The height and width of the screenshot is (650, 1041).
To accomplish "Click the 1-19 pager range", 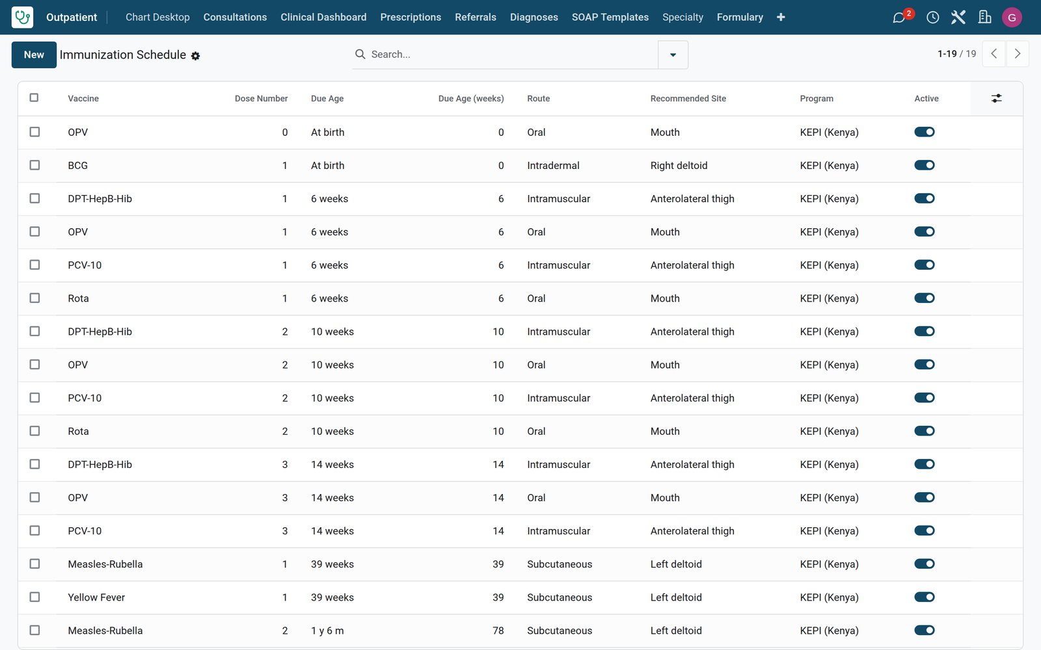I will coord(947,54).
